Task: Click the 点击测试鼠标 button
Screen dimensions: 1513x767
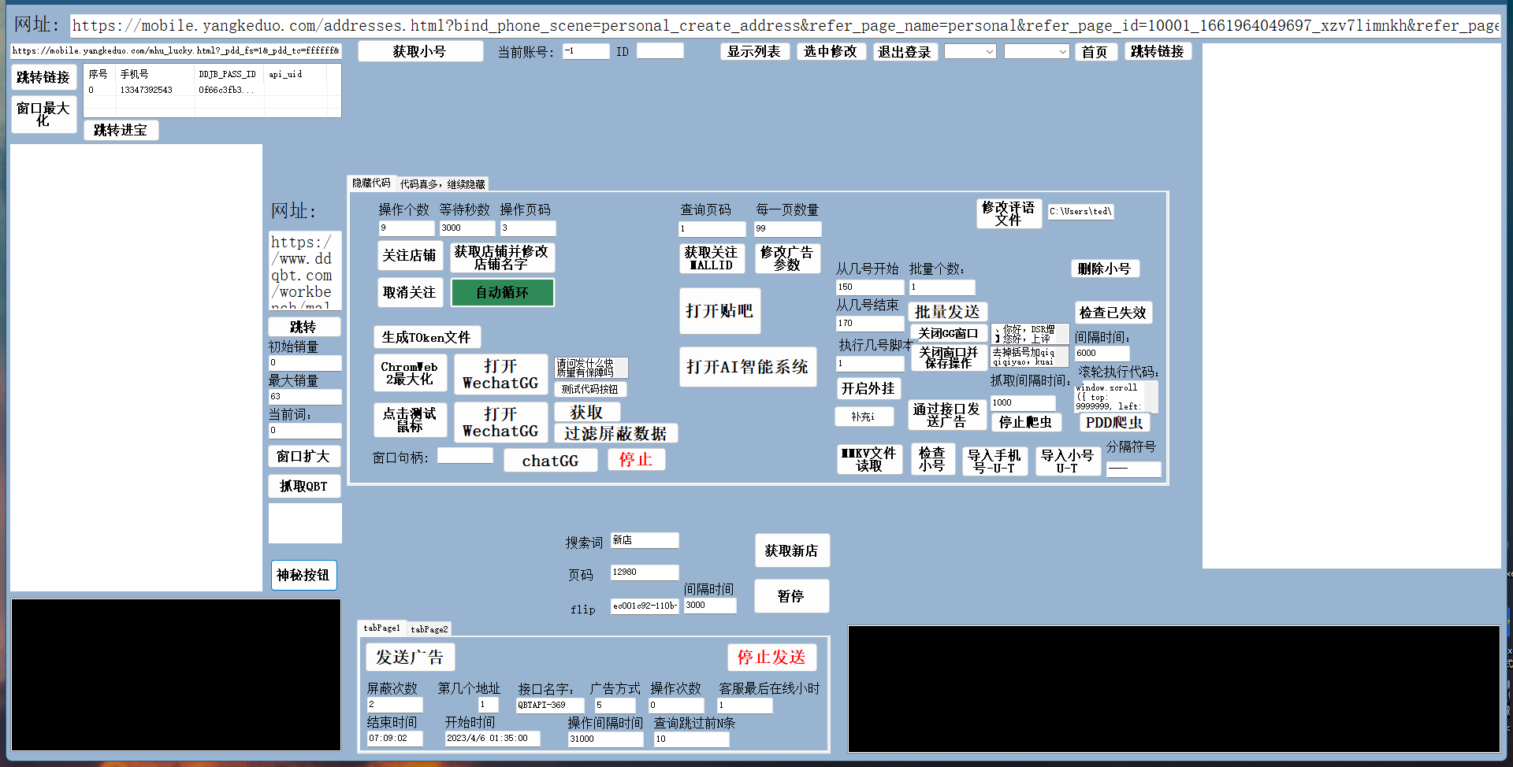Action: 410,420
